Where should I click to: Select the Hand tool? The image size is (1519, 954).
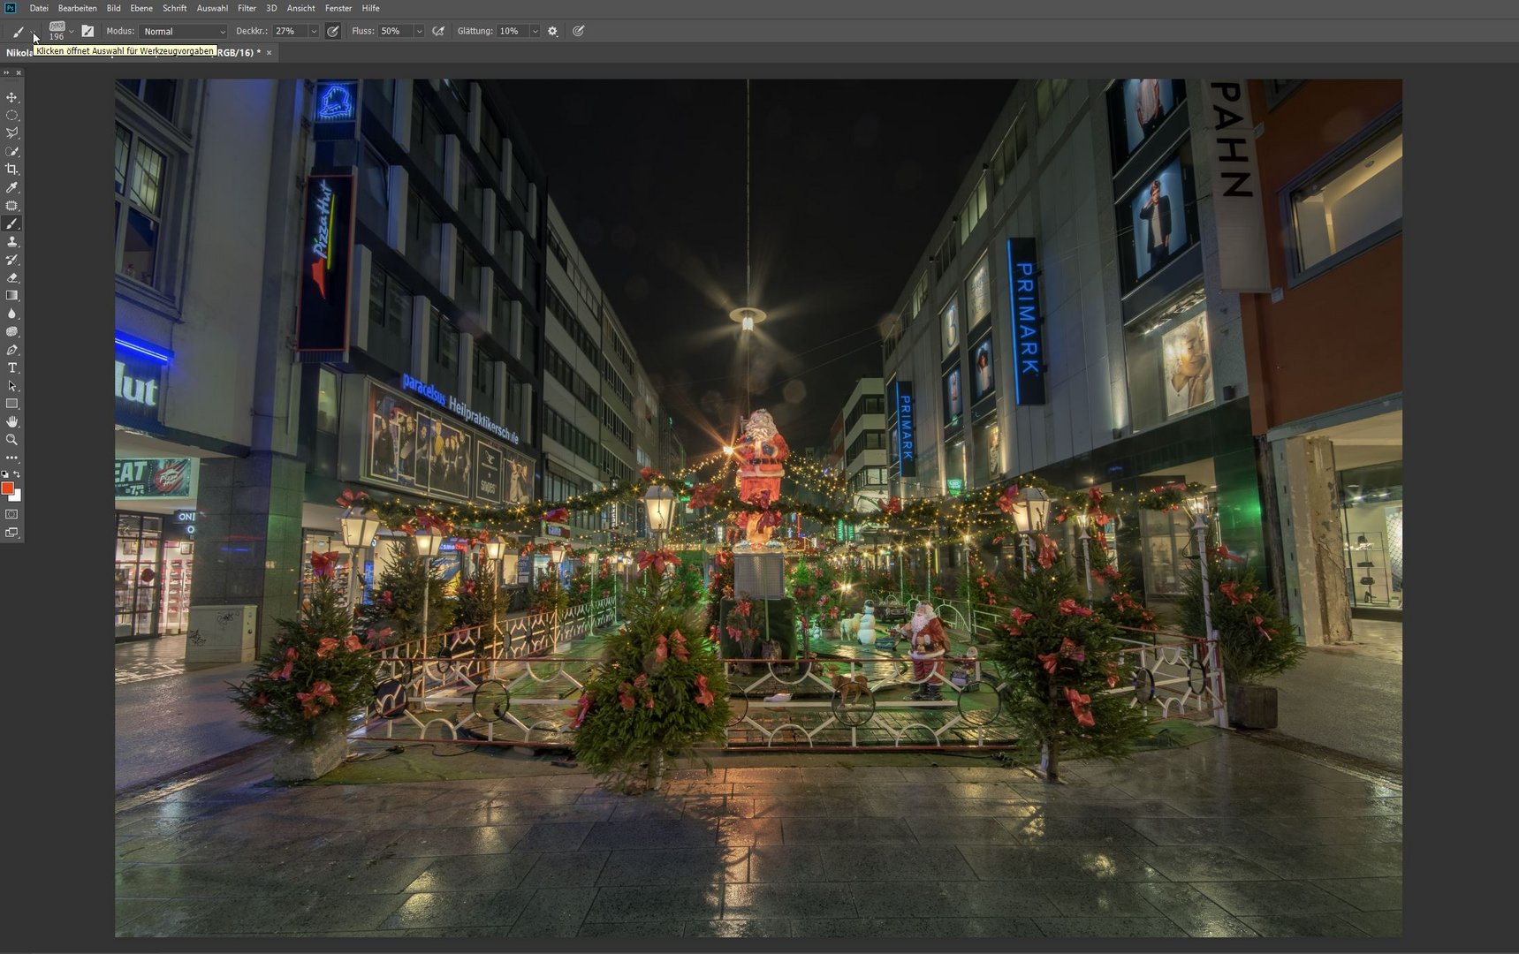(x=11, y=422)
